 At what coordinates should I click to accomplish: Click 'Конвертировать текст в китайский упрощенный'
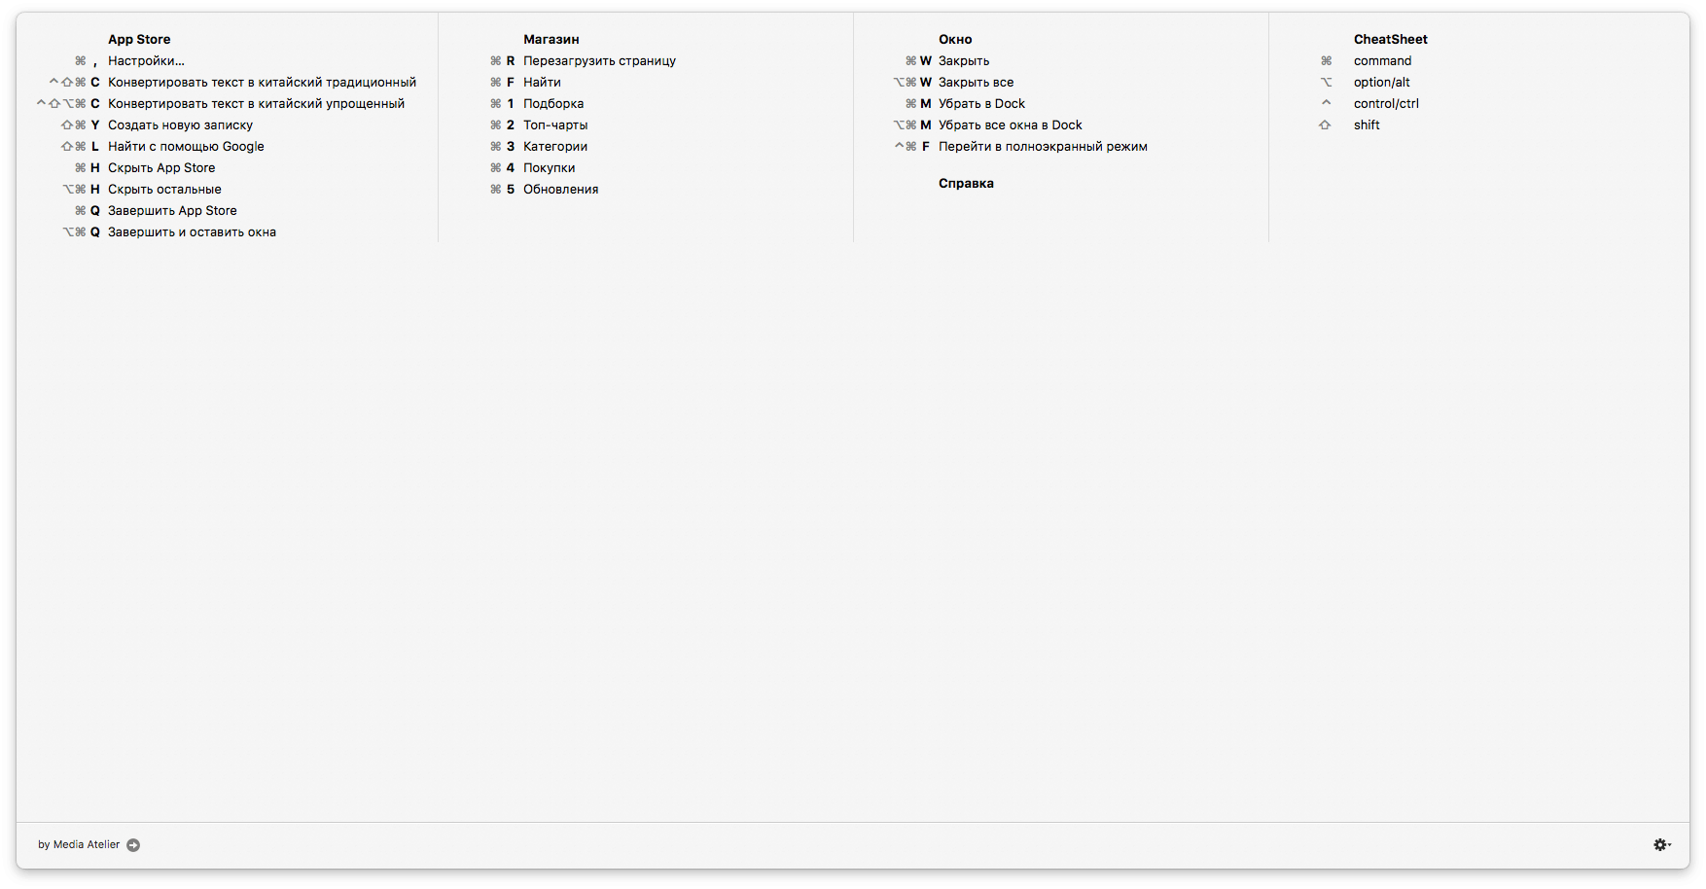(256, 103)
